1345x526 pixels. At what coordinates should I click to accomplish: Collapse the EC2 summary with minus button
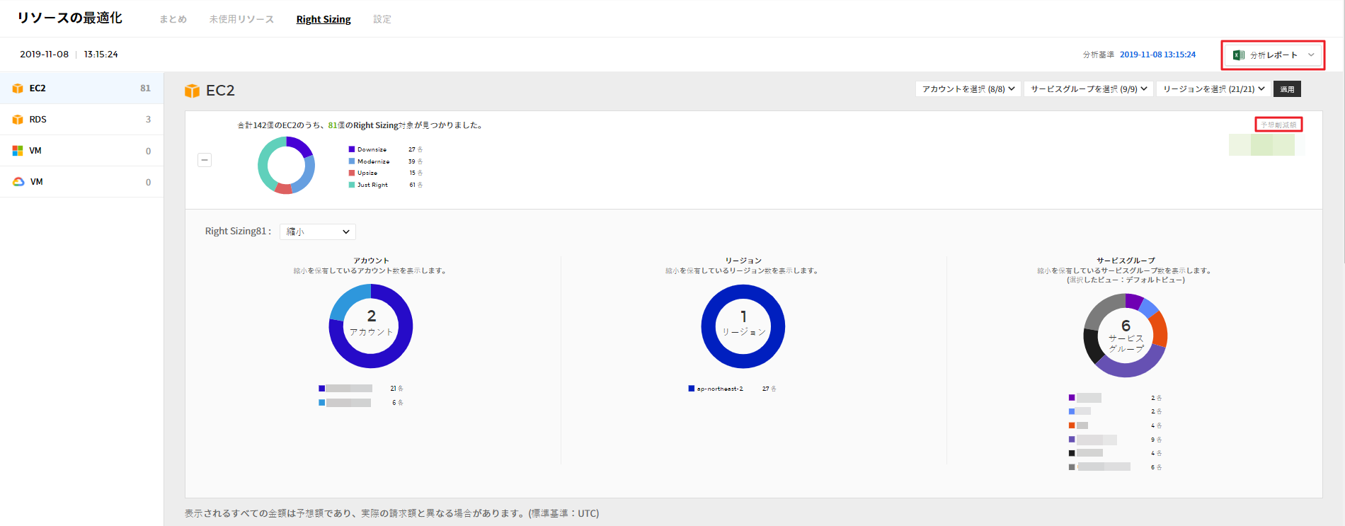click(205, 160)
